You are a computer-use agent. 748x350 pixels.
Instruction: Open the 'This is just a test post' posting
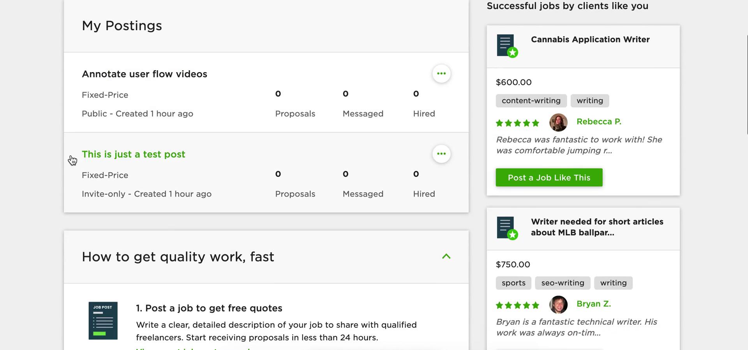(133, 154)
